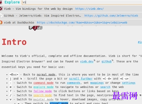Image resolution: width=142 pixels, height=104 pixels.
Task: Follow the 'explore mode' link
Action: (x=43, y=87)
